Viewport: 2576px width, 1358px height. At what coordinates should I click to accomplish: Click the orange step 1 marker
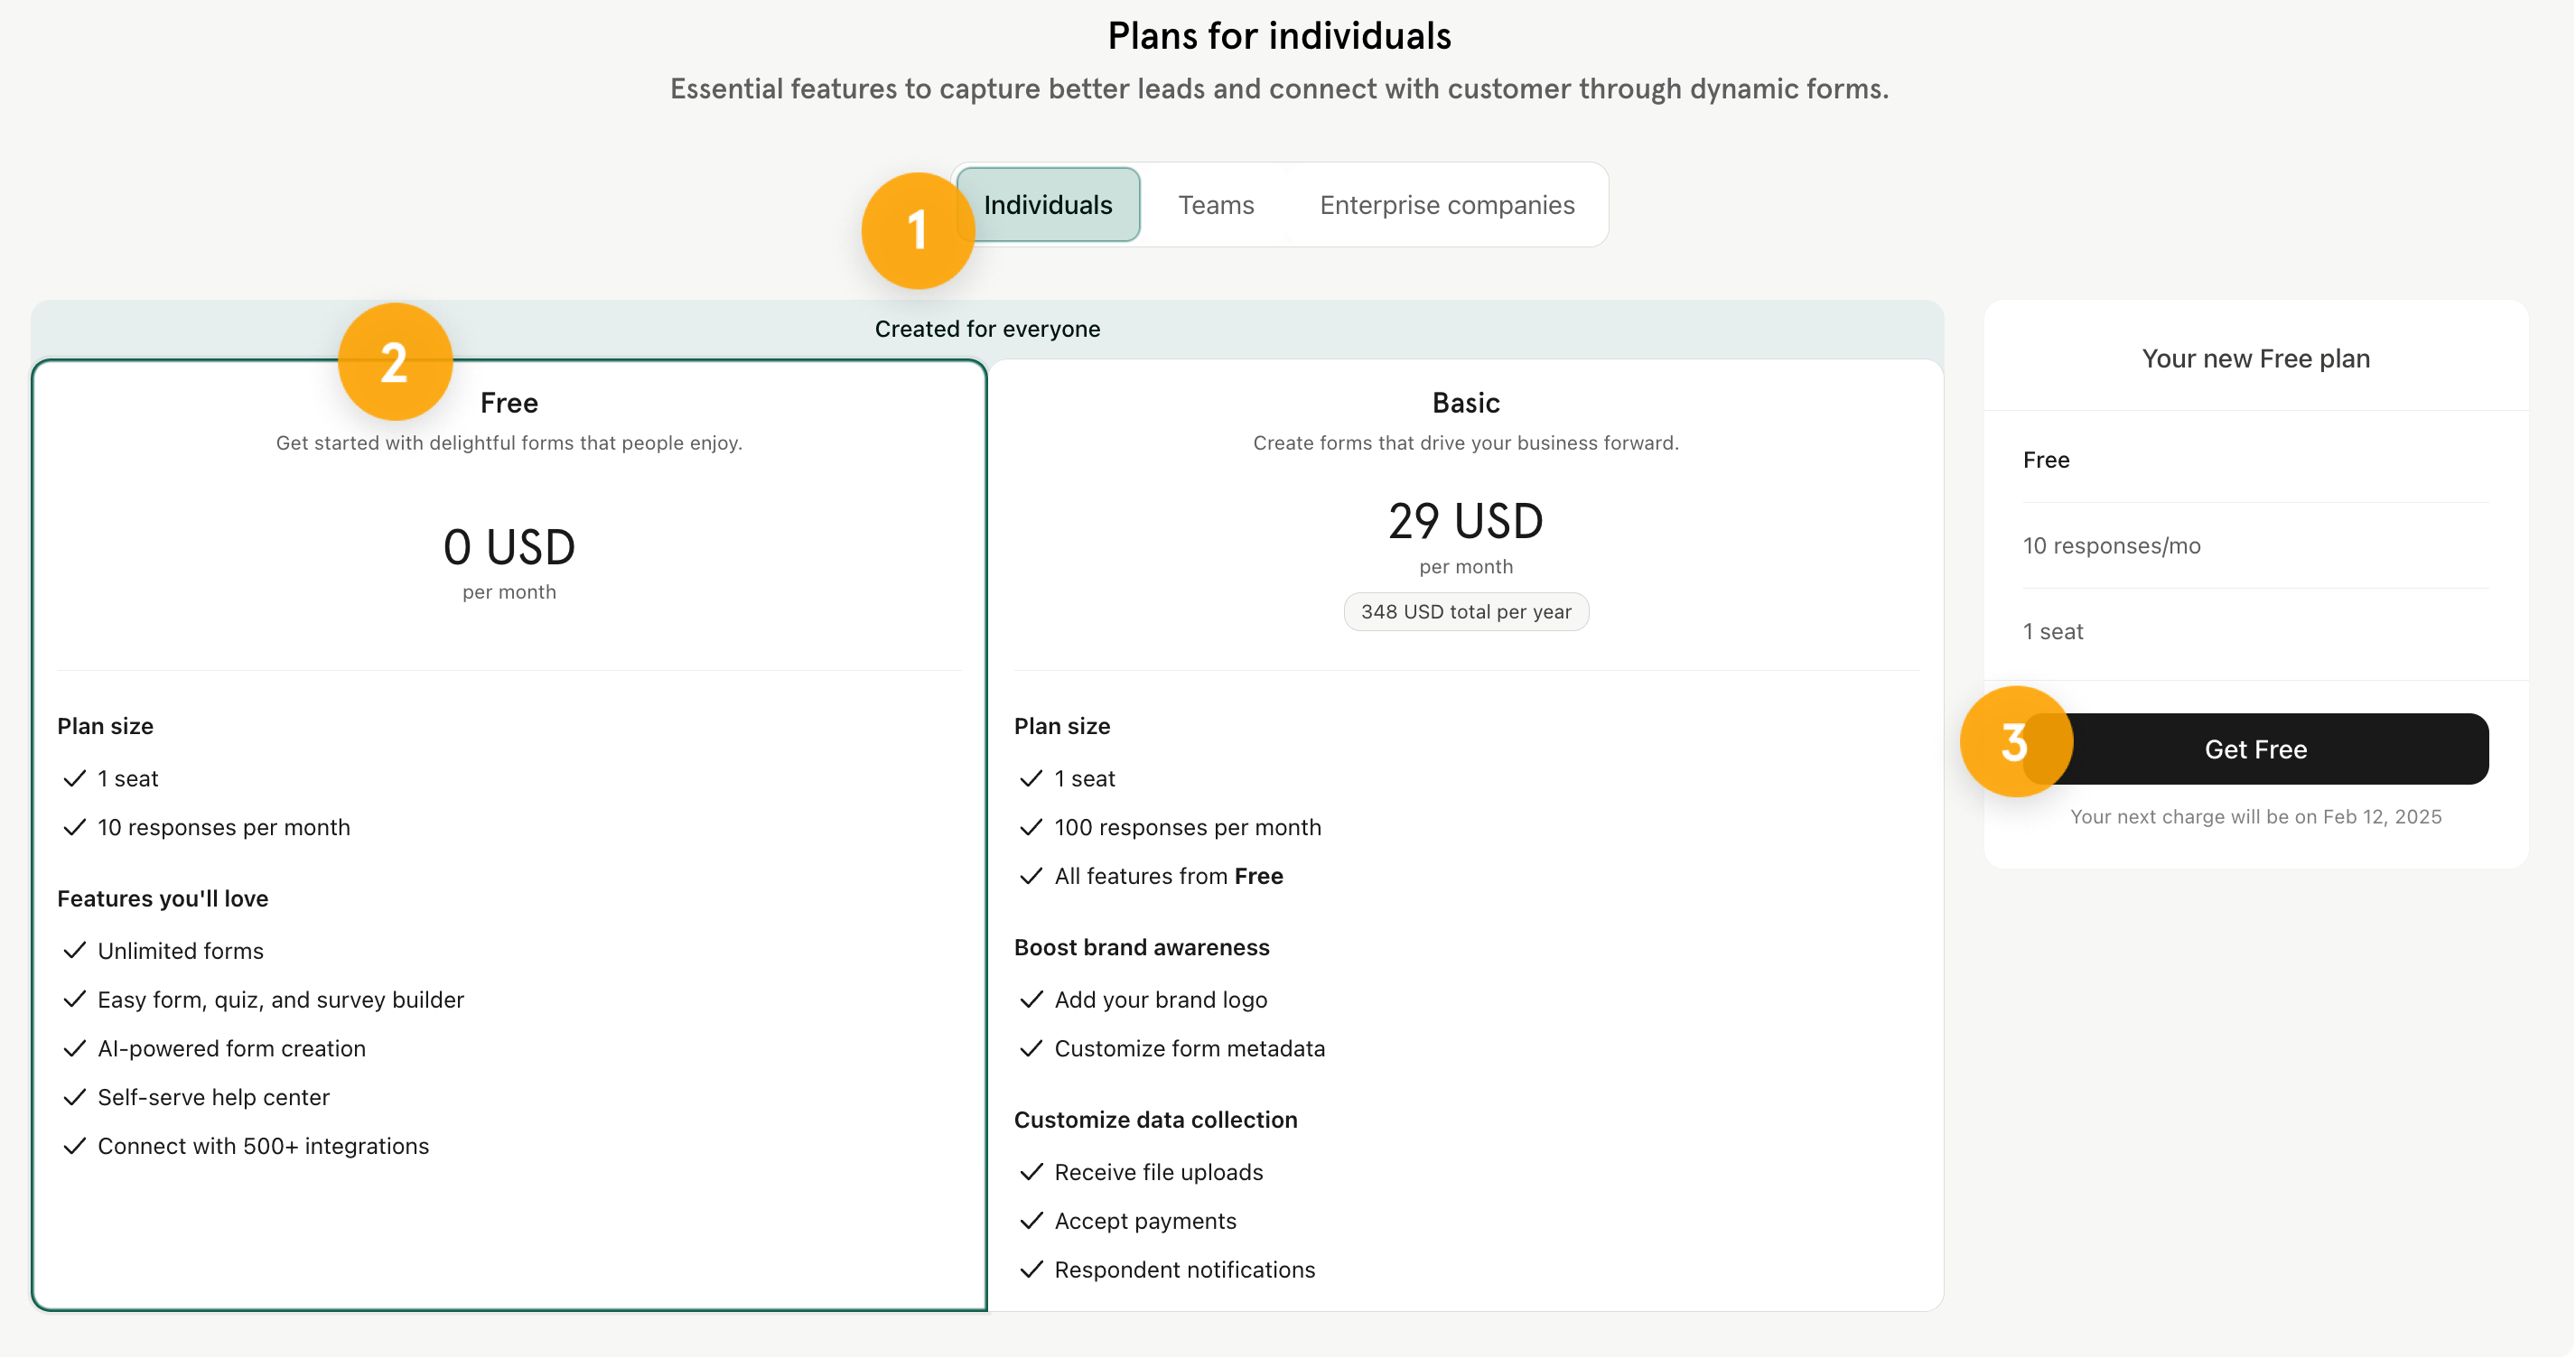[x=917, y=231]
